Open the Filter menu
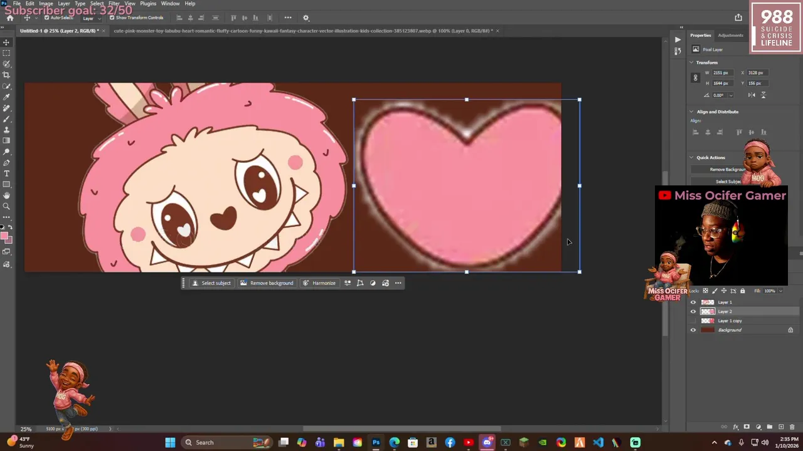Viewport: 803px width, 451px height. click(x=114, y=4)
